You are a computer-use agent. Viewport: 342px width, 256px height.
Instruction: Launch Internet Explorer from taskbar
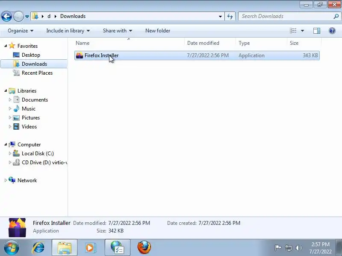(38, 248)
